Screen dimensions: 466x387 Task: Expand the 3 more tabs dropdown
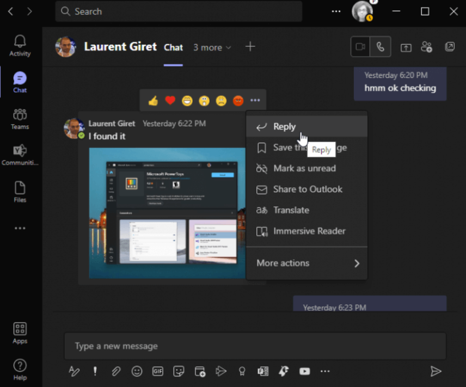pyautogui.click(x=212, y=47)
